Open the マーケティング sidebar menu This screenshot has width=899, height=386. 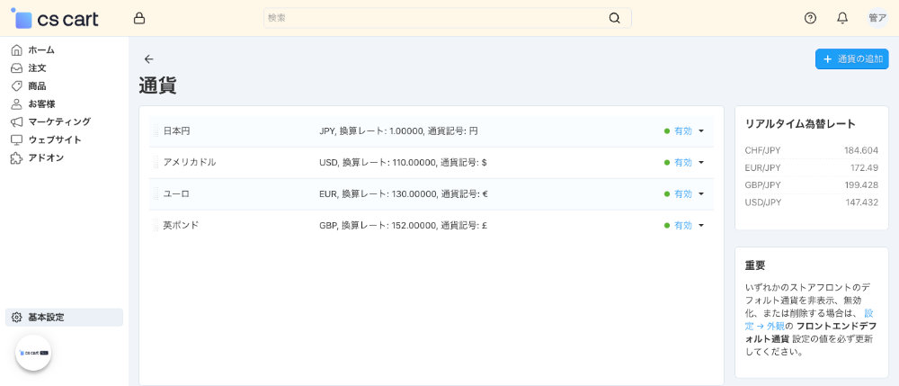(58, 121)
